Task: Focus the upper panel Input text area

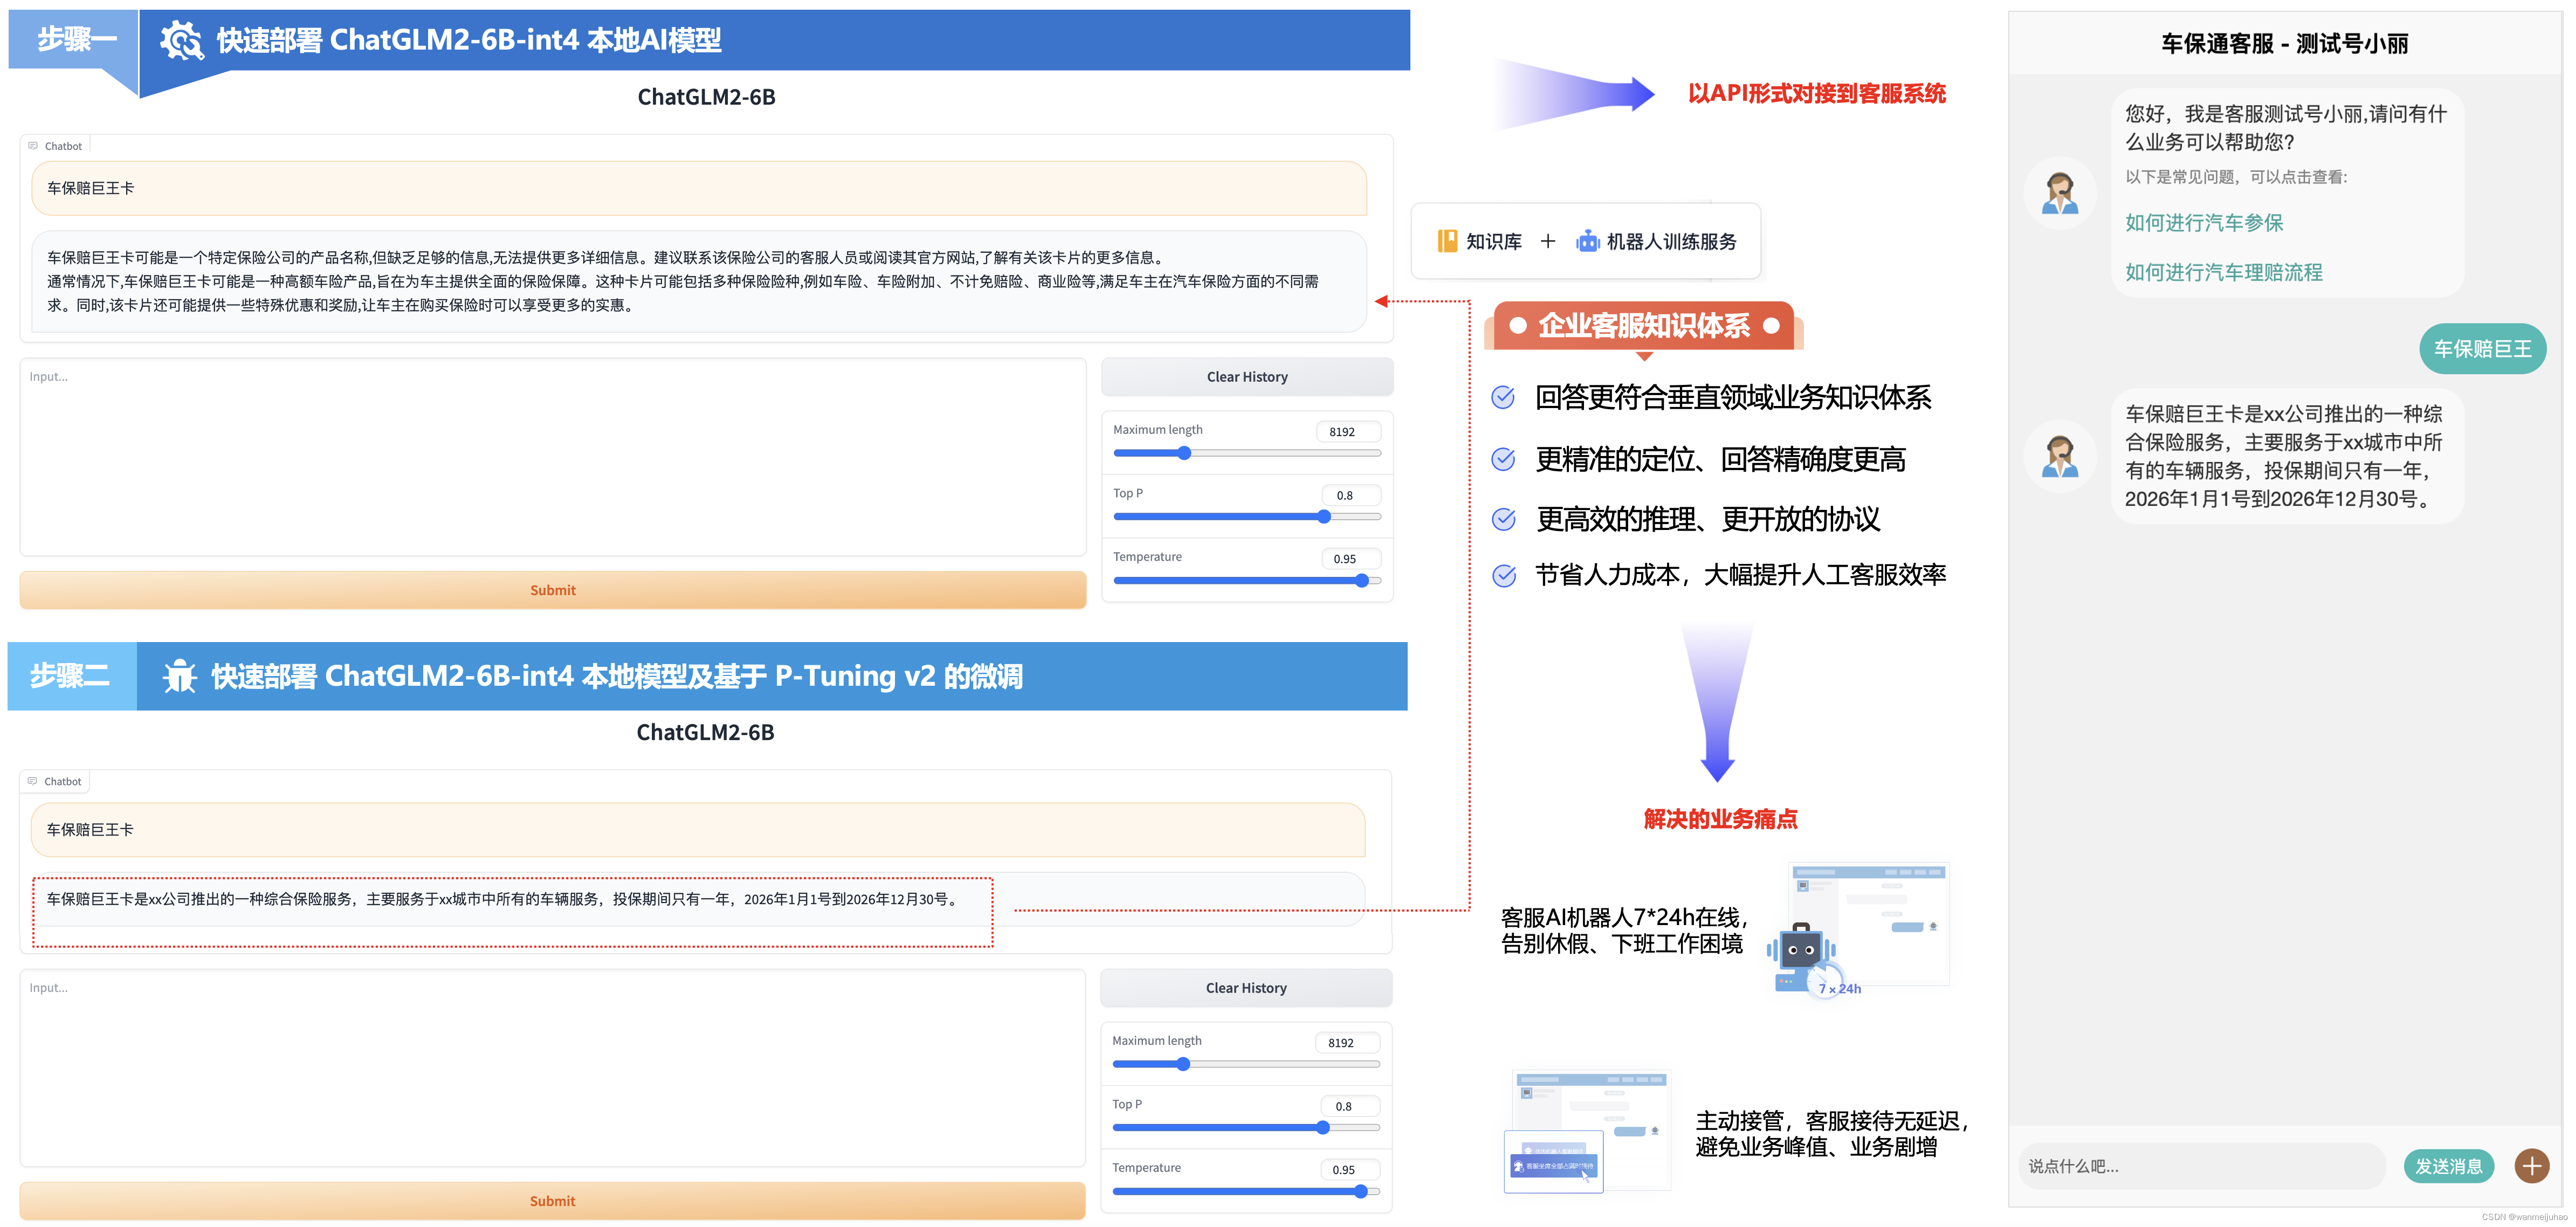Action: 553,457
